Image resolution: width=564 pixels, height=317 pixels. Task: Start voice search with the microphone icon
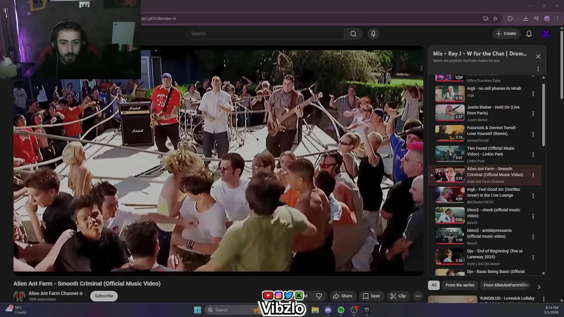tap(373, 33)
